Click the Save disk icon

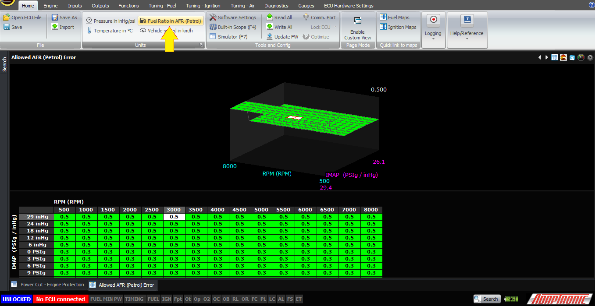[7, 27]
